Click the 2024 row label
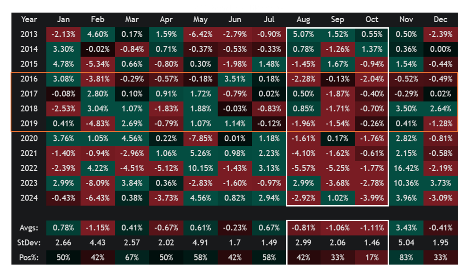469x266 pixels. coord(29,198)
